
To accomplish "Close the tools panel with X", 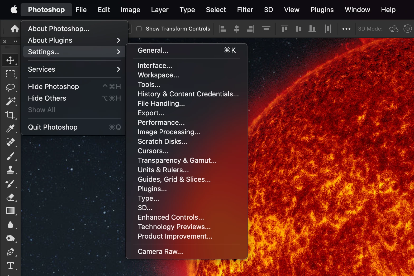I will pos(4,41).
